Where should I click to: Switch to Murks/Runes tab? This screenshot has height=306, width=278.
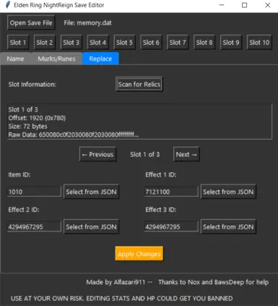(56, 59)
